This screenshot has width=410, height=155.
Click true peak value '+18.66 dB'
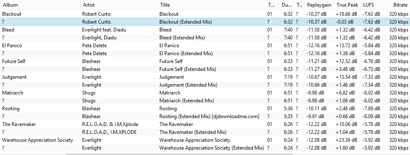tap(347, 14)
